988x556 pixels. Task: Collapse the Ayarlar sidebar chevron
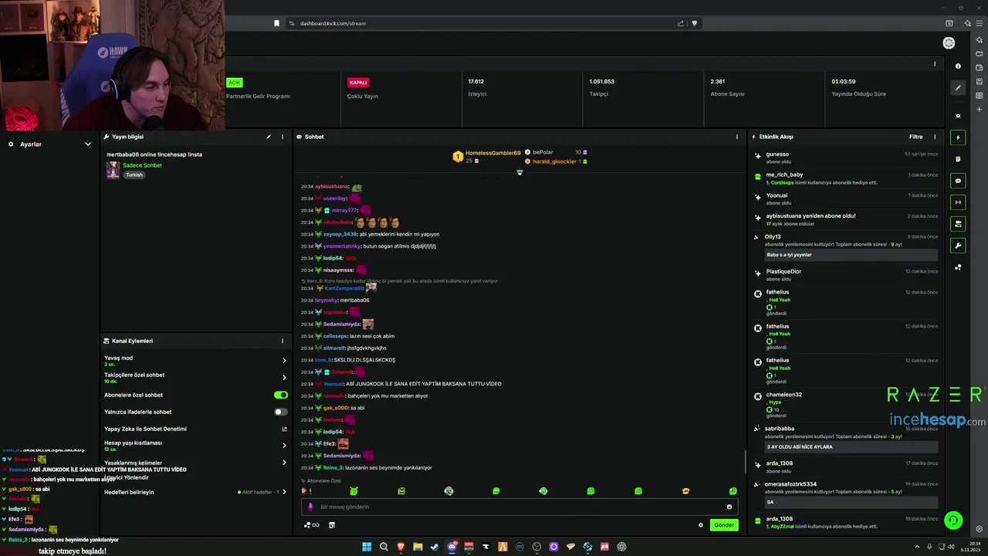click(x=87, y=144)
